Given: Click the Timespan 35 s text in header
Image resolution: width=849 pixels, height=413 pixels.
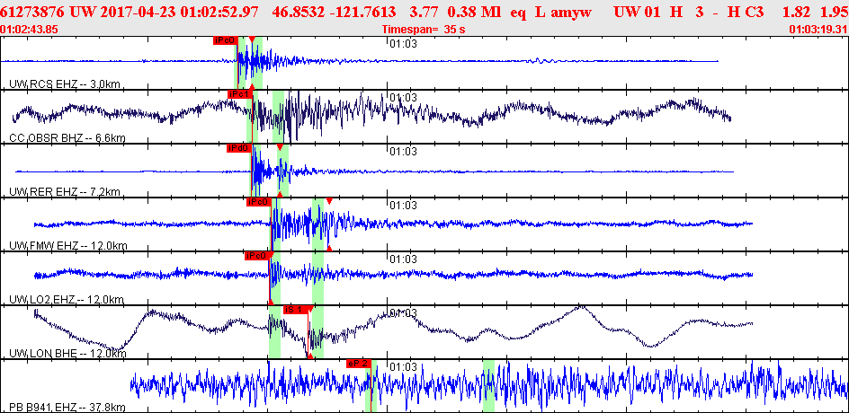Looking at the screenshot, I should [x=424, y=30].
